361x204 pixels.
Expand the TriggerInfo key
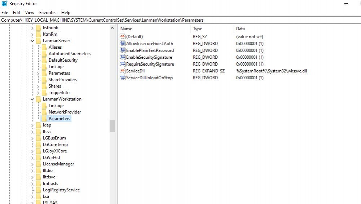[x=38, y=93]
